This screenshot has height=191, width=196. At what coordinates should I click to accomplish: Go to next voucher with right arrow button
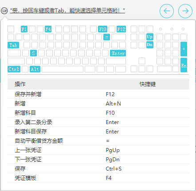(185, 11)
